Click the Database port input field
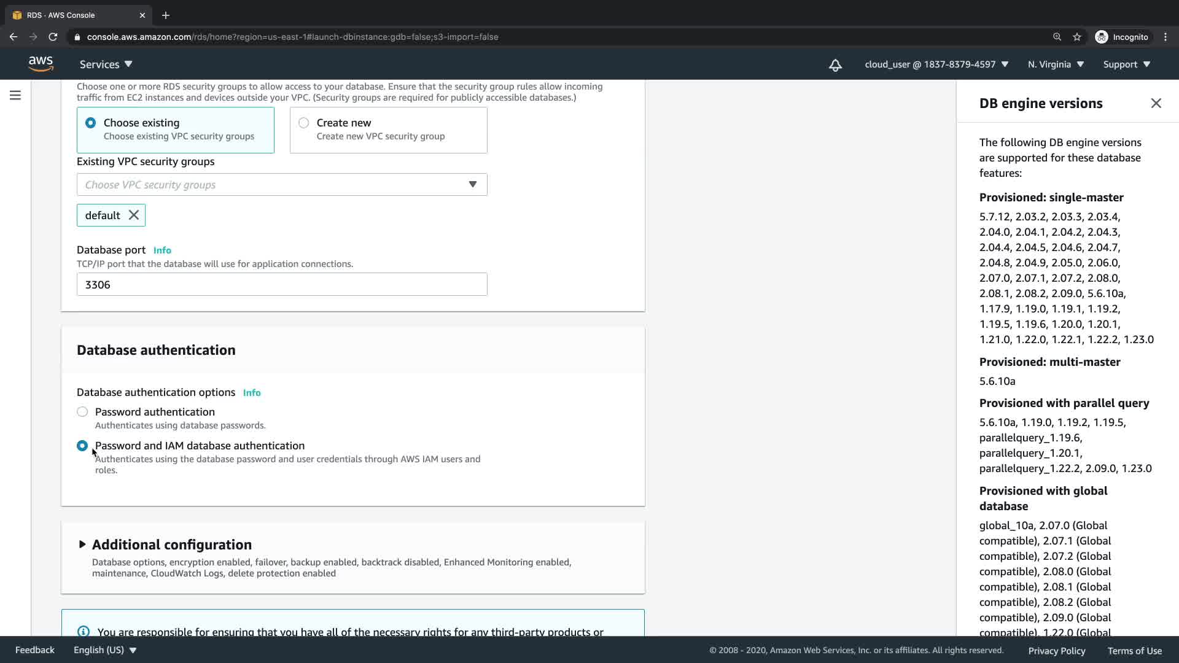The image size is (1179, 663). click(x=282, y=285)
